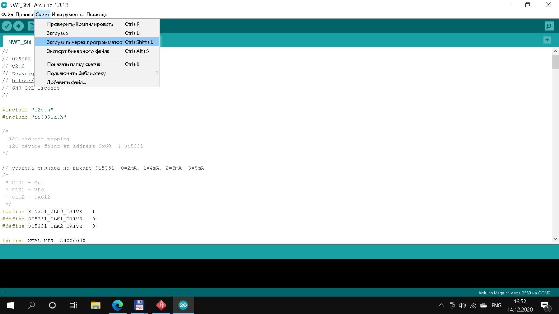Open the Файл menu
The height and width of the screenshot is (314, 559).
coord(7,15)
